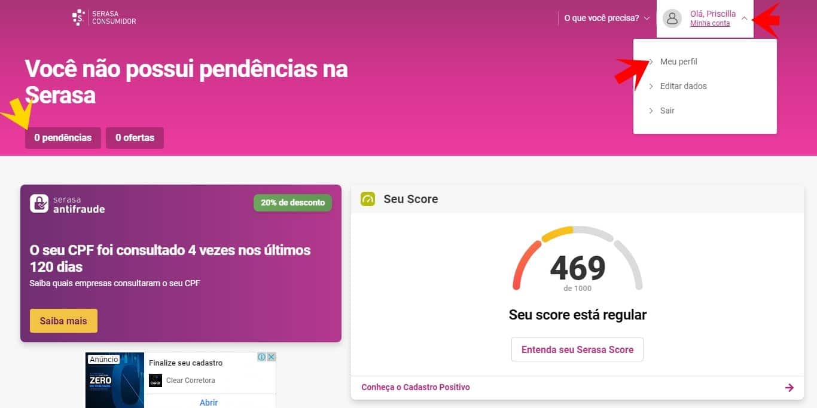Choose Sair to log out
Viewport: 817px width, 408px height.
667,111
